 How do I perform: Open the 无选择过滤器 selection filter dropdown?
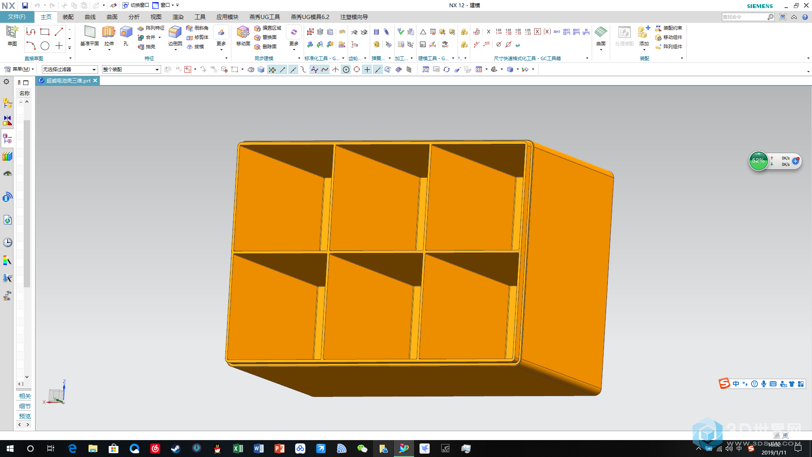pyautogui.click(x=70, y=69)
